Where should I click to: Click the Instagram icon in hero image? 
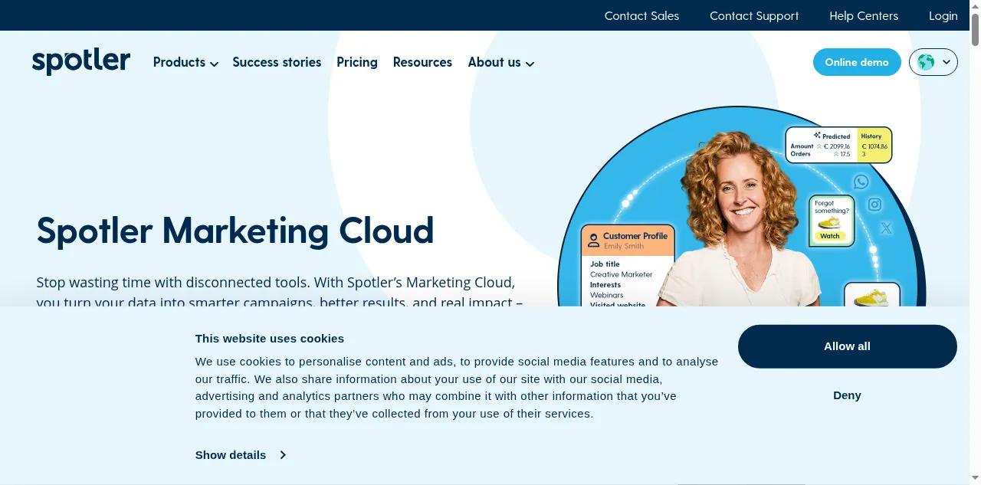coord(874,205)
